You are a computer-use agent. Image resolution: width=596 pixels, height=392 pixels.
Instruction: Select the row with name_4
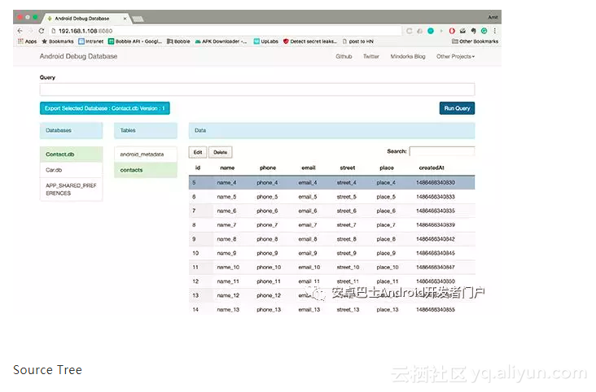coord(331,183)
